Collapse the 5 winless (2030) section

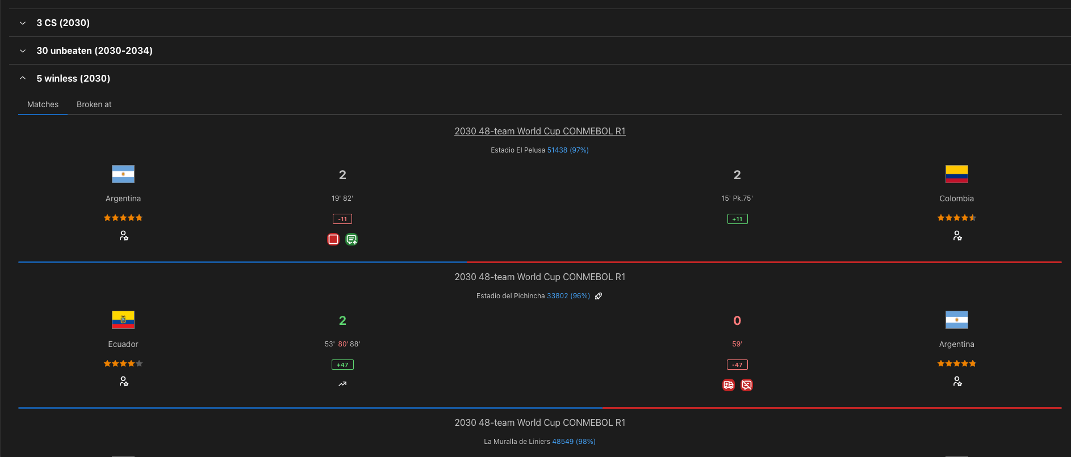point(73,78)
